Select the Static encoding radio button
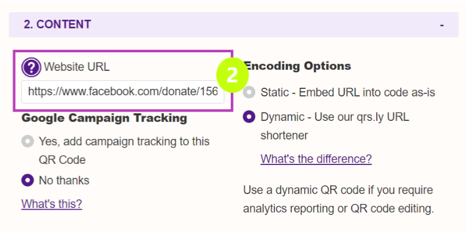The image size is (468, 233). 249,92
